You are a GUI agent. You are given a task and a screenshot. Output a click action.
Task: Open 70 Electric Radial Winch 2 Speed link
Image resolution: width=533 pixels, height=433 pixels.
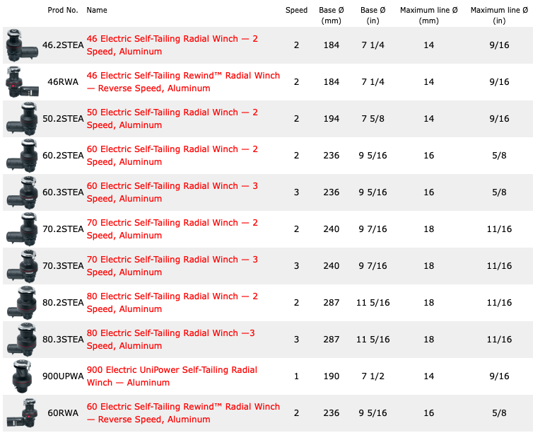172,229
